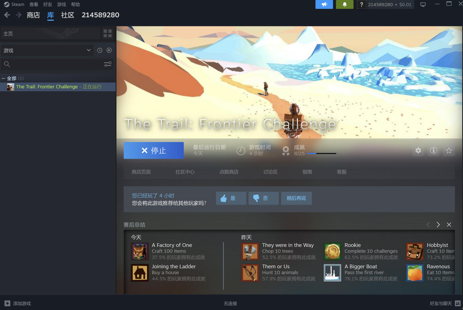Click the play time clock icon

pos(241,151)
